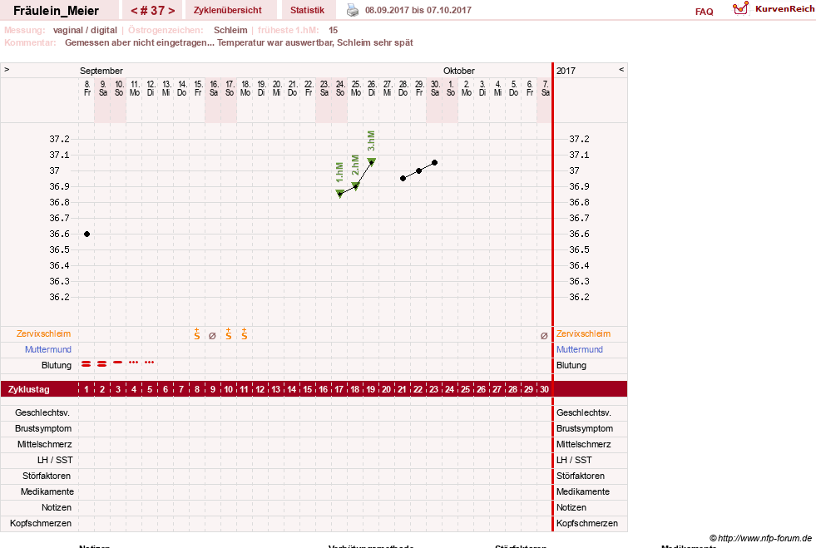Viewport: 816px width, 548px height.
Task: Click the 36.6 temperature dot on day 1
Action: (87, 235)
